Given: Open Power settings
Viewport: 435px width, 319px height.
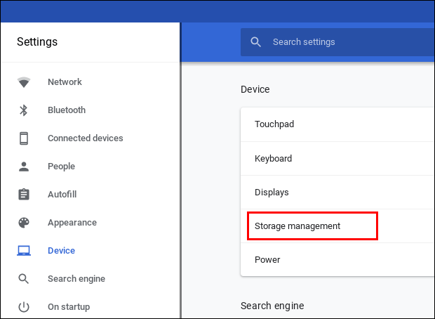Looking at the screenshot, I should [x=267, y=260].
